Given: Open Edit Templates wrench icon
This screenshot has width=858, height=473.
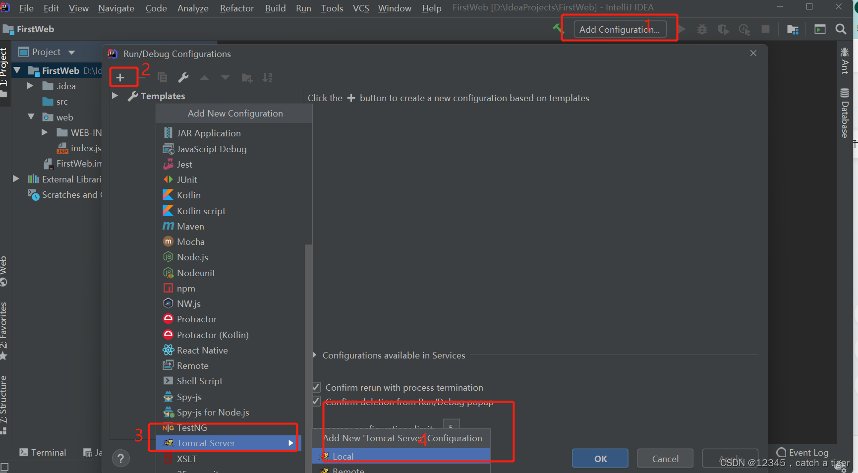Looking at the screenshot, I should click(x=183, y=77).
